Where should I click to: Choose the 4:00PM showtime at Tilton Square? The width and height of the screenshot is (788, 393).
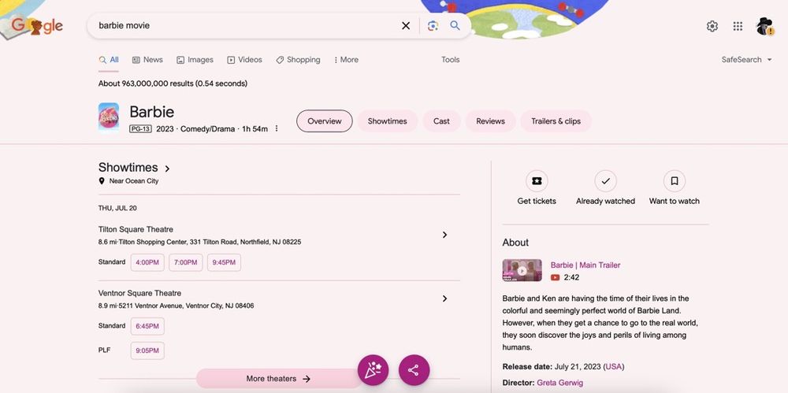point(147,262)
